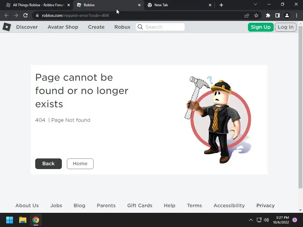This screenshot has width=303, height=227.
Task: Switch to the New Tab browser tab
Action: click(x=179, y=5)
